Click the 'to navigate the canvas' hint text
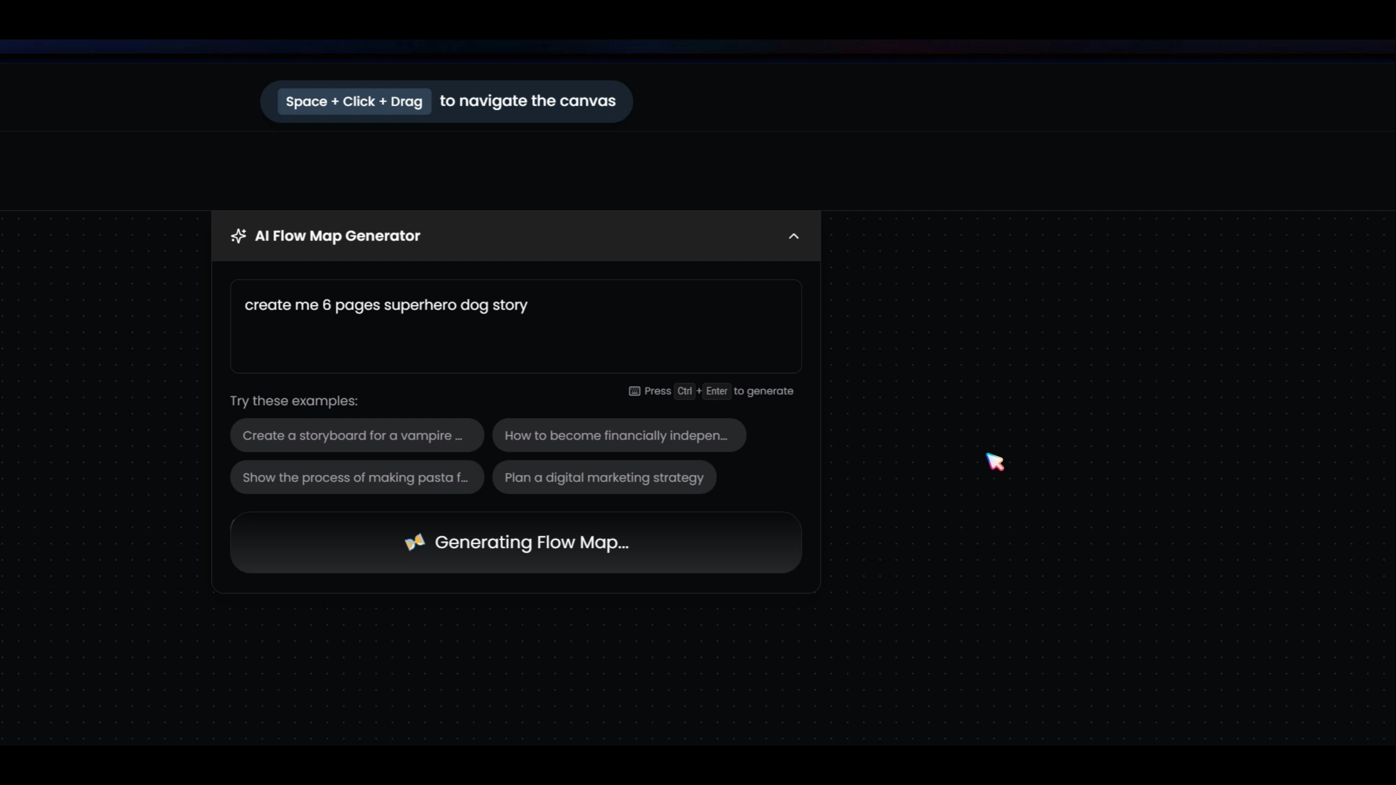This screenshot has width=1396, height=785. click(527, 101)
